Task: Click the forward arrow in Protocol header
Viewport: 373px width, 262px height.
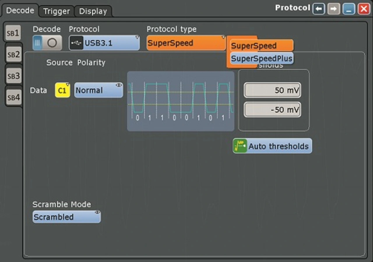Action: click(x=334, y=9)
